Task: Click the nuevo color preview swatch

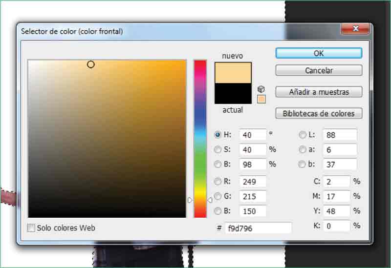Action: [x=233, y=73]
